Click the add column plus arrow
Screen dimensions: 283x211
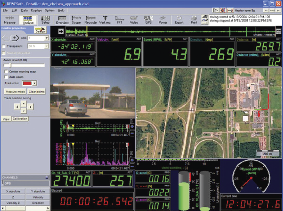(x=15, y=38)
